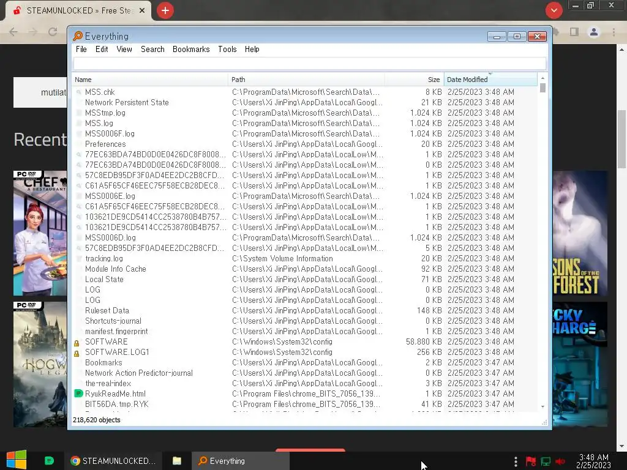
Task: Open the Search menu in Everything
Action: coord(152,49)
